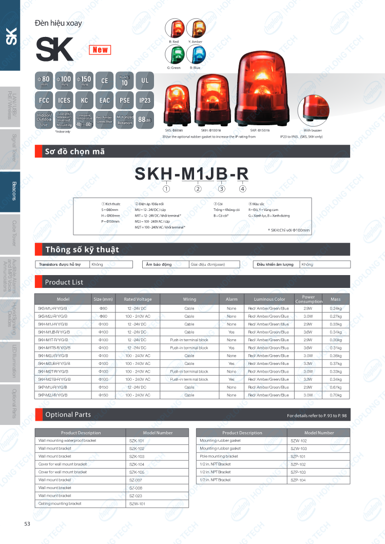Click the PSE badge
The height and width of the screenshot is (544, 385).
(125, 100)
